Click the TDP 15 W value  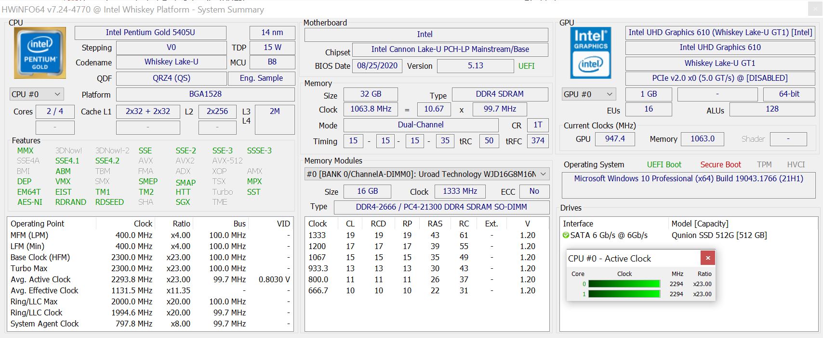pyautogui.click(x=272, y=47)
